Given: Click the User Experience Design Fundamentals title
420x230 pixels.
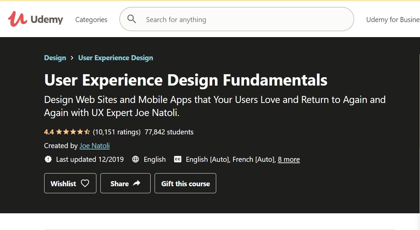Looking at the screenshot, I should (186, 80).
